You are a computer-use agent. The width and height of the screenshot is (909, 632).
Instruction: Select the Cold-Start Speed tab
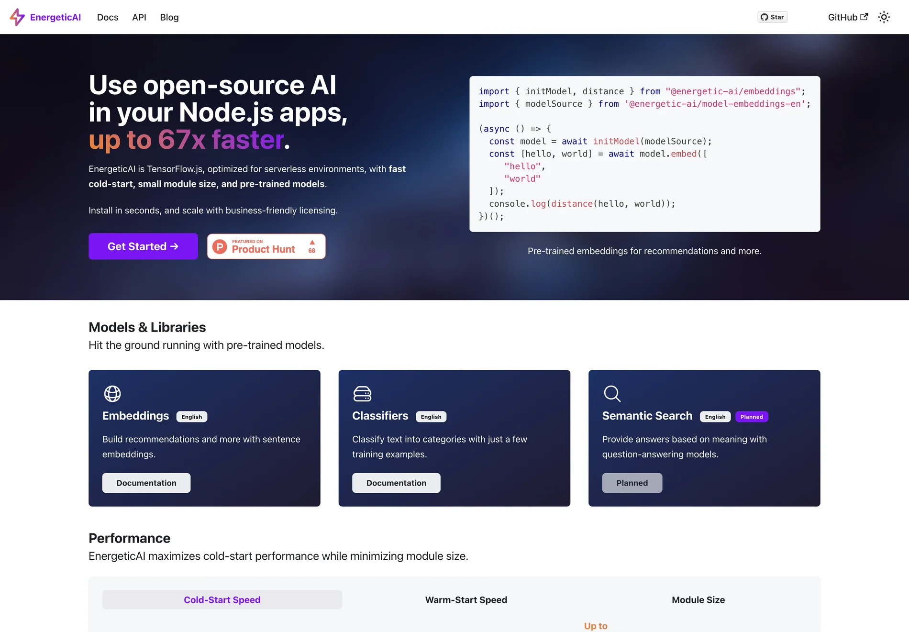[x=222, y=600]
